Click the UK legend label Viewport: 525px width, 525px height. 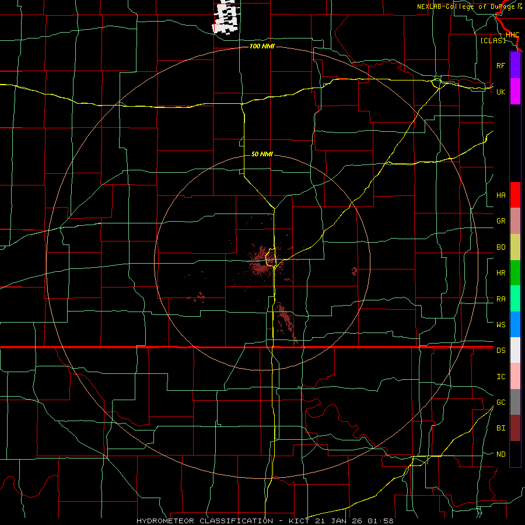click(501, 92)
